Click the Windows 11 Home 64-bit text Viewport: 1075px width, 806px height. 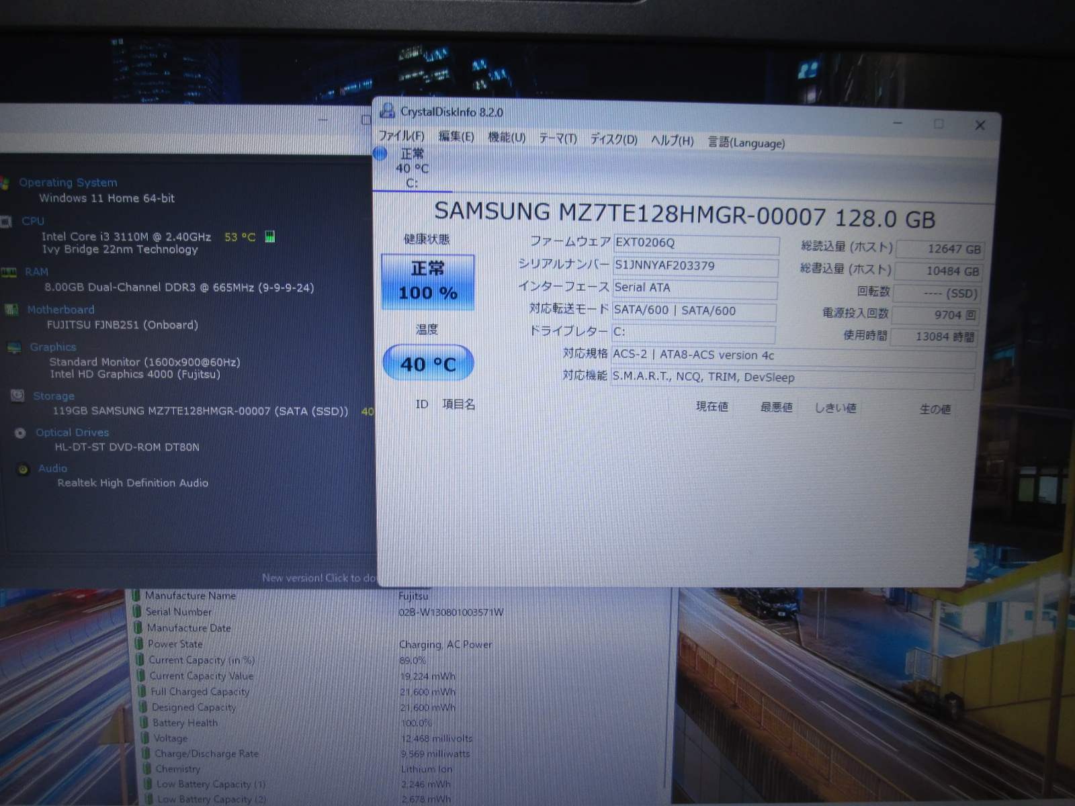[x=107, y=198]
